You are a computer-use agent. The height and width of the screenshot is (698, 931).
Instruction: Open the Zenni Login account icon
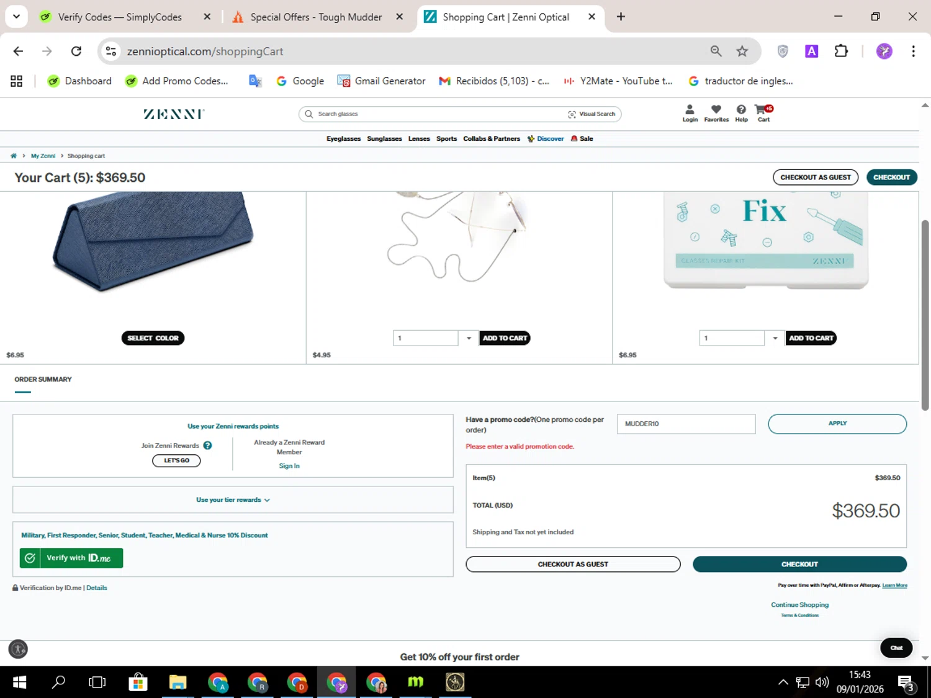[x=690, y=113]
